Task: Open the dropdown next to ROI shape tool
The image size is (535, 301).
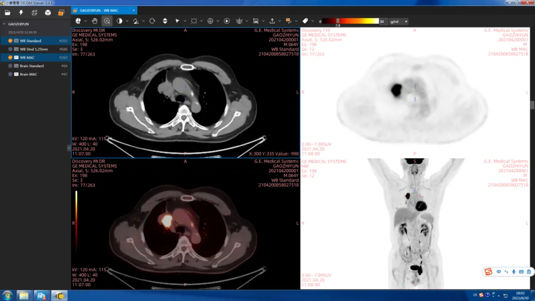Action: 201,21
